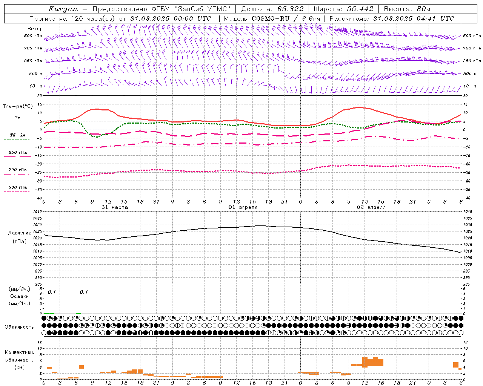Image resolution: width=483 pixels, height=386 pixels.
Task: Click the 'Долгота: 65.322' header value
Action: tap(272, 9)
